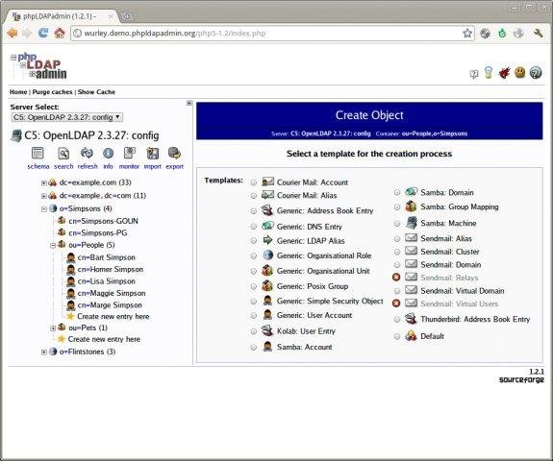553x461 pixels.
Task: Click the Samba Machine computer icon
Action: point(411,223)
